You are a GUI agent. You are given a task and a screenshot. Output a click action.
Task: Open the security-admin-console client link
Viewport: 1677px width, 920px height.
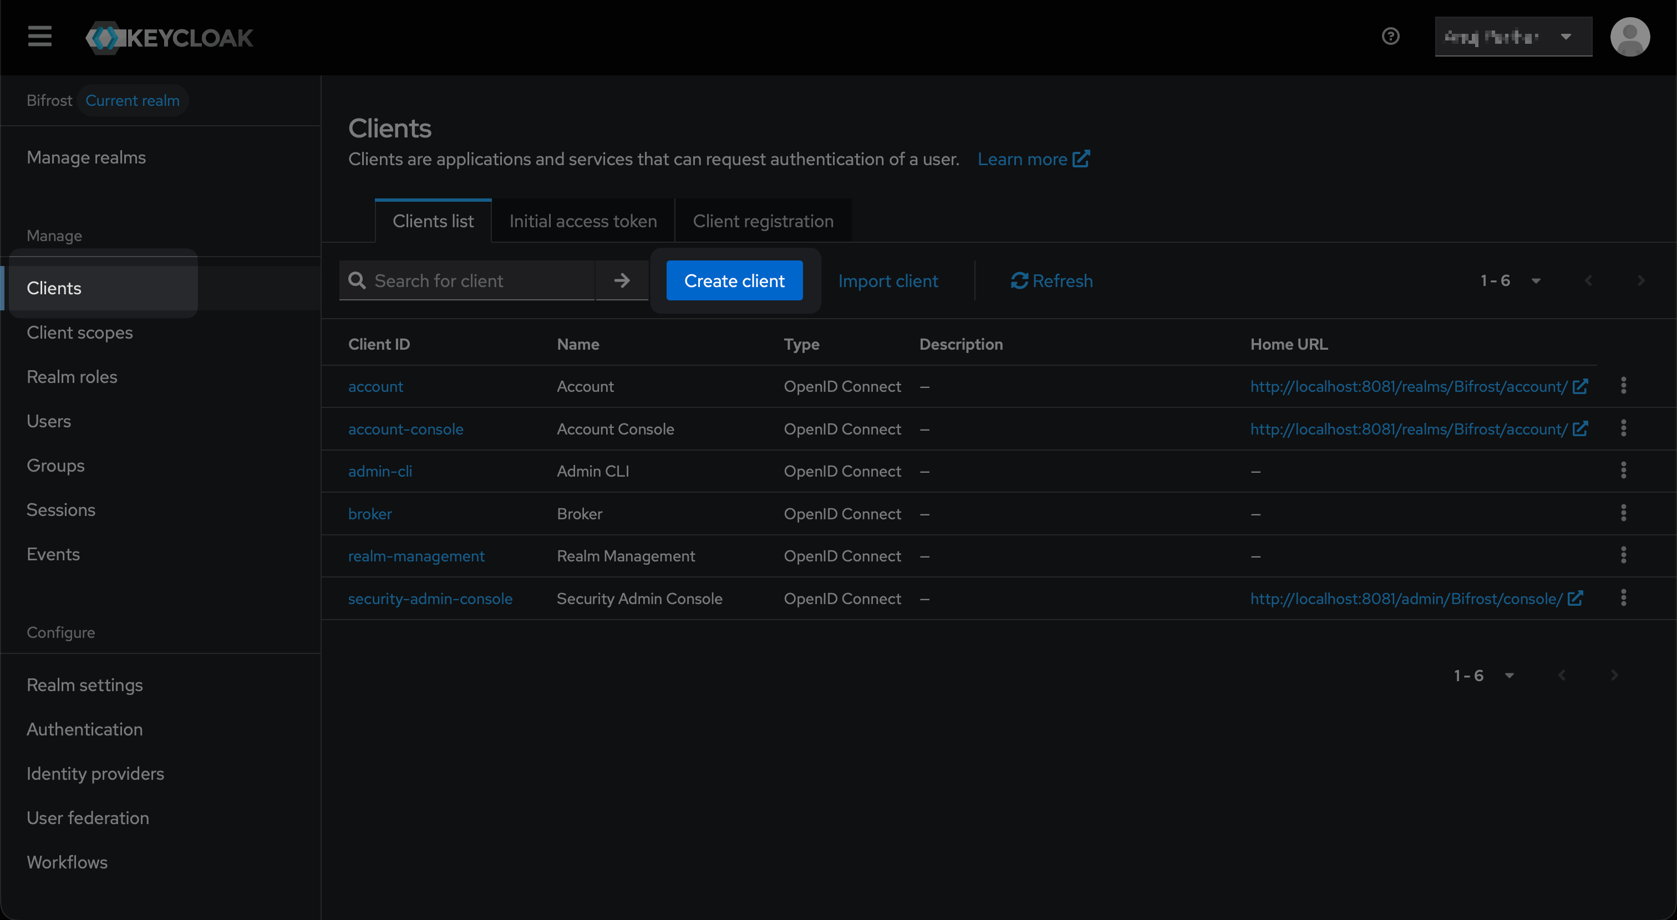pyautogui.click(x=430, y=599)
